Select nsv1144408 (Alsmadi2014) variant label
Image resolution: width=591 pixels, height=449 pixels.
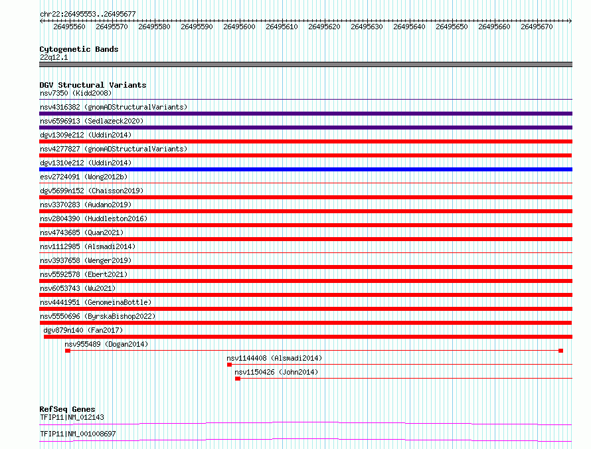click(274, 358)
